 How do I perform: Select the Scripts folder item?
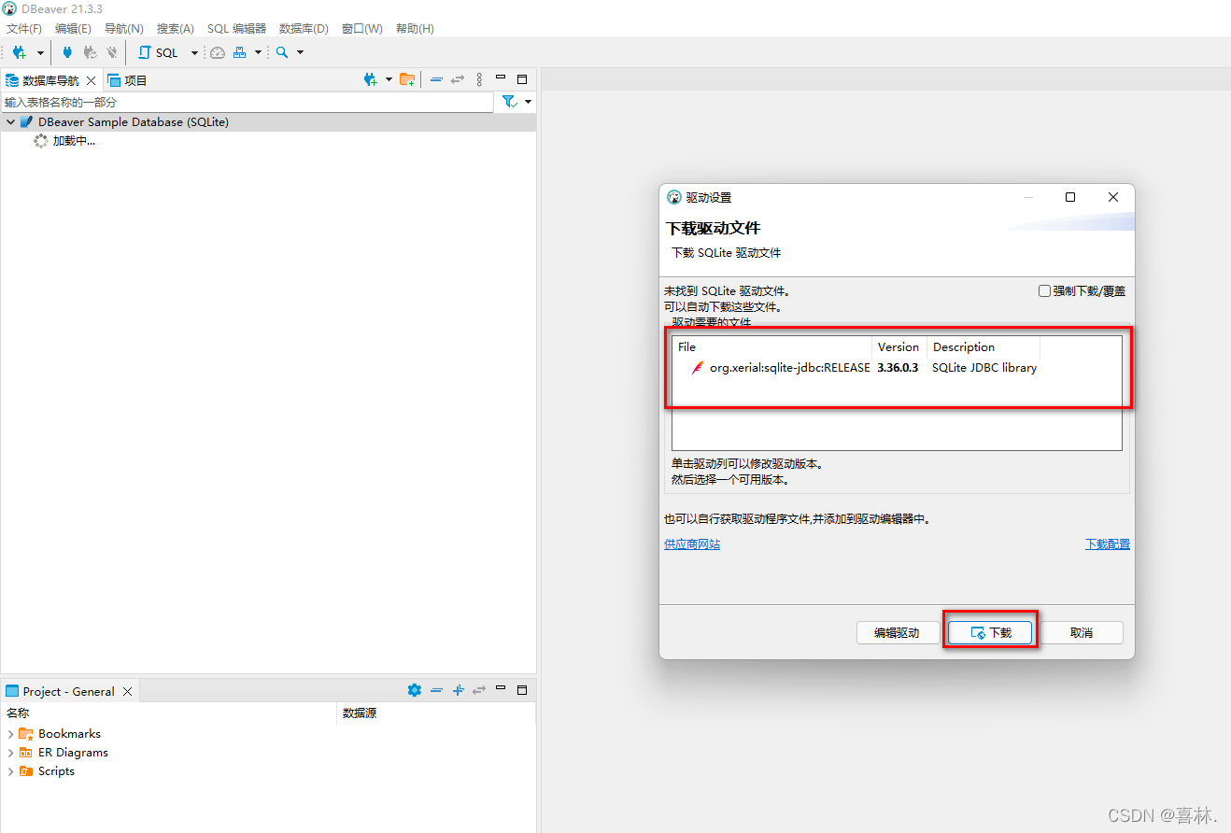click(56, 771)
